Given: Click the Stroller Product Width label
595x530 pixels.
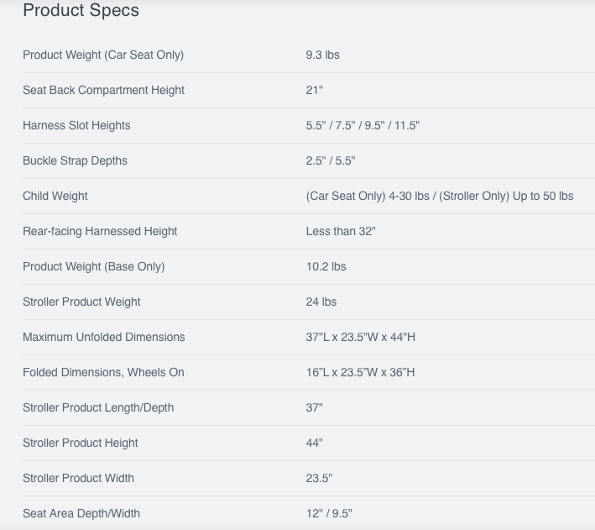Looking at the screenshot, I should (x=78, y=478).
